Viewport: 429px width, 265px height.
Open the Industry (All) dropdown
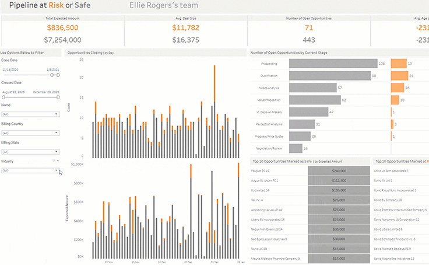57,170
